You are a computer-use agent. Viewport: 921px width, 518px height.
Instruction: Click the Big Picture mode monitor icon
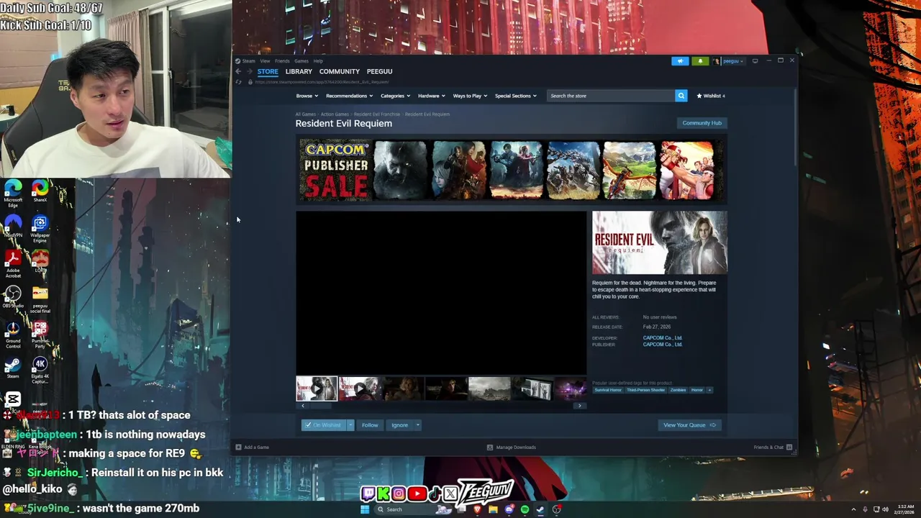[x=755, y=61]
